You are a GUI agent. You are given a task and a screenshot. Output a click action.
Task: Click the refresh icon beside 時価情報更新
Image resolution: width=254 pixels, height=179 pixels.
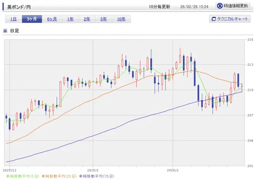pyautogui.click(x=220, y=6)
